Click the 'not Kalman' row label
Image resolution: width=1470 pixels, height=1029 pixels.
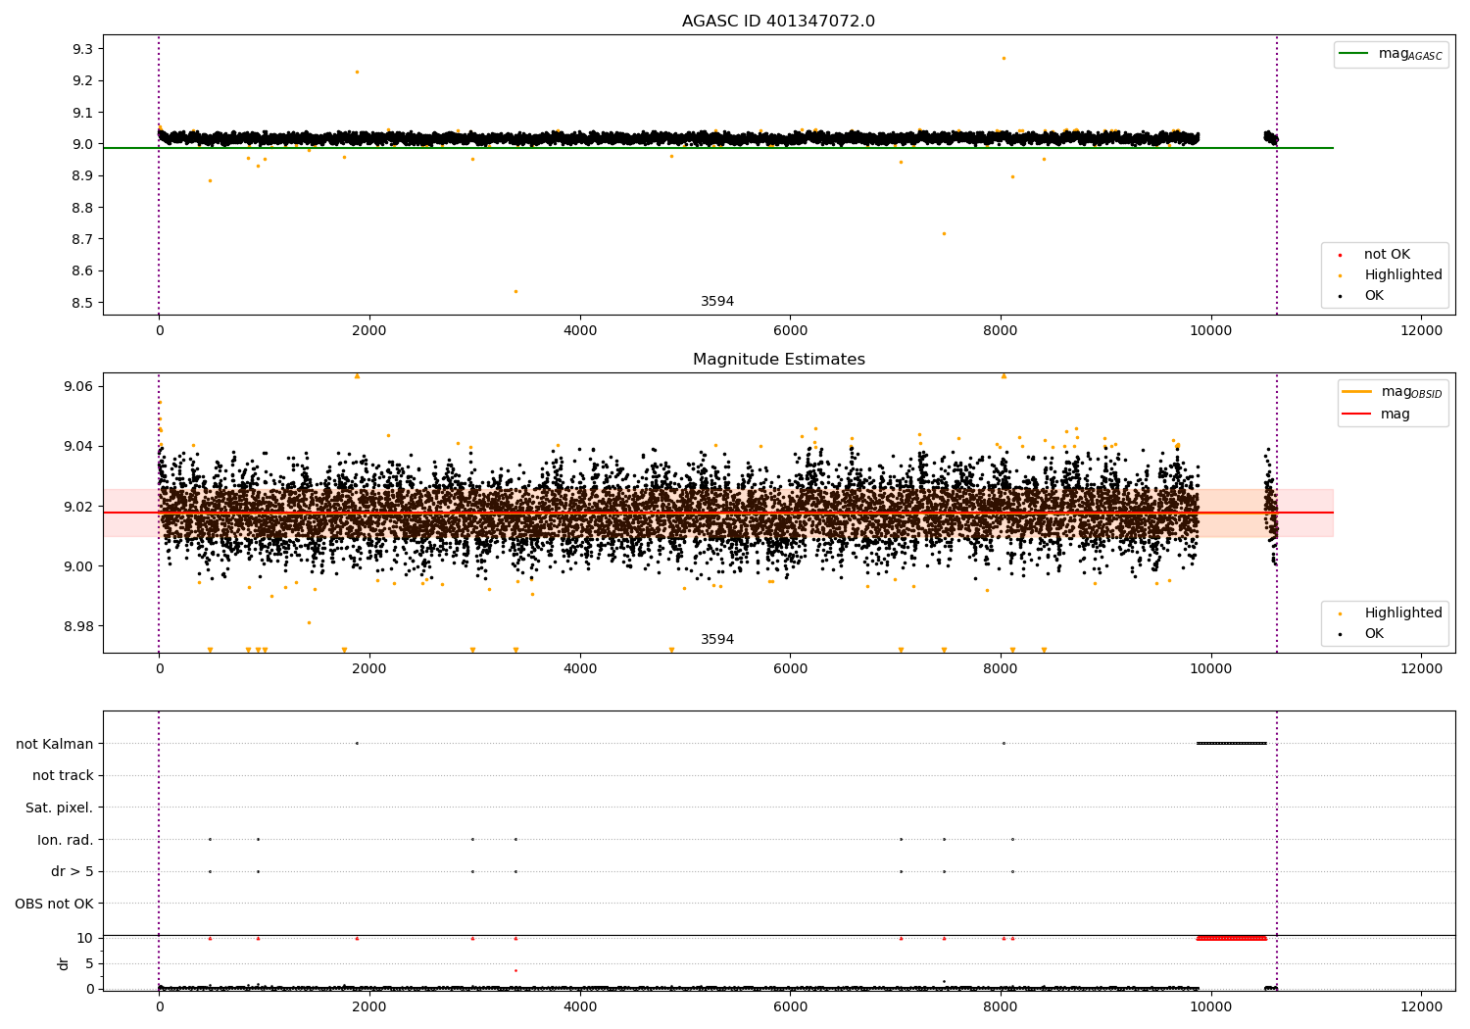click(x=55, y=744)
